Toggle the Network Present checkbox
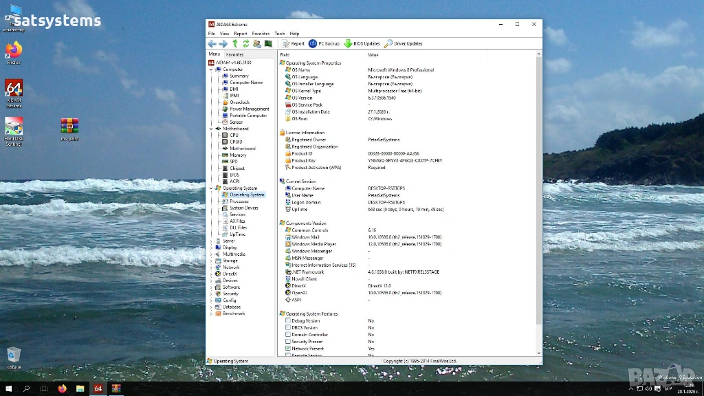Image resolution: width=704 pixels, height=396 pixels. click(288, 349)
